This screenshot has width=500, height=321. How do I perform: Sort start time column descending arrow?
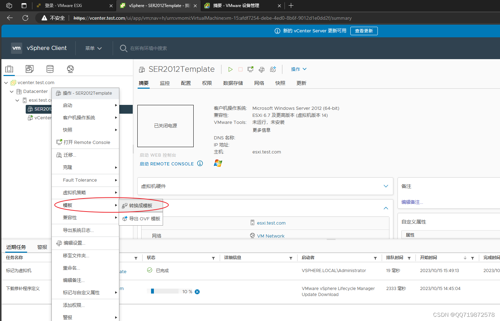pyautogui.click(x=465, y=258)
